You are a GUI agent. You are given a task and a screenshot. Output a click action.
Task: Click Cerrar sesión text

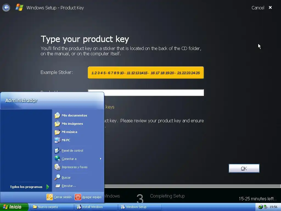63,197
